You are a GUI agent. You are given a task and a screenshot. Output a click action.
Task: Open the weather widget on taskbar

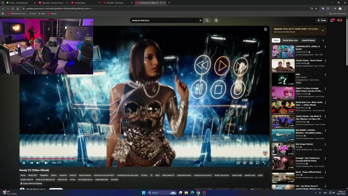coord(10,193)
